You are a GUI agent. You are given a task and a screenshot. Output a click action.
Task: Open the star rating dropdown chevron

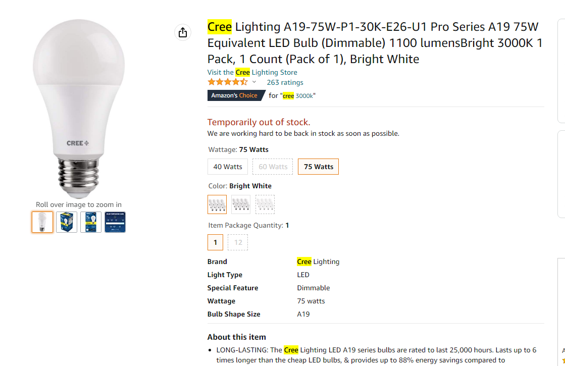click(x=254, y=82)
